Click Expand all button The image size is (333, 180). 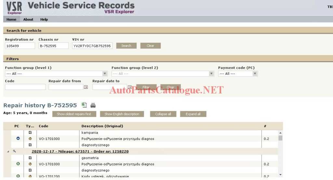click(193, 114)
